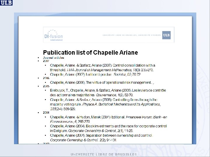Click the ULB badge in the document banner
This screenshot has width=210, height=157.
click(166, 35)
